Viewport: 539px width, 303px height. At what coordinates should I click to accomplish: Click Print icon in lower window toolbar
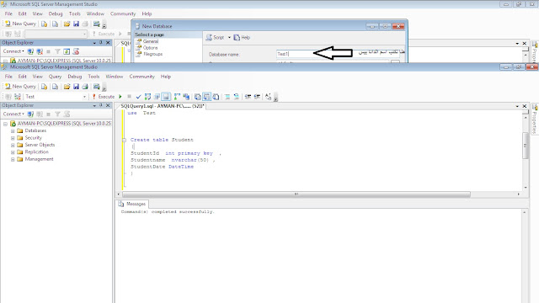point(85,87)
